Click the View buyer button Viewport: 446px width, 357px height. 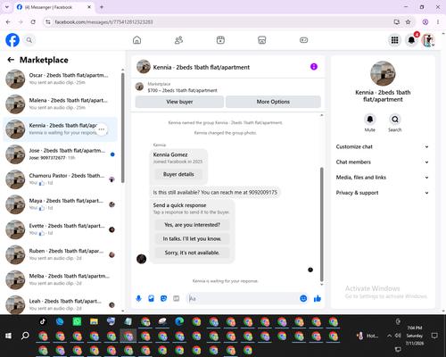[179, 102]
